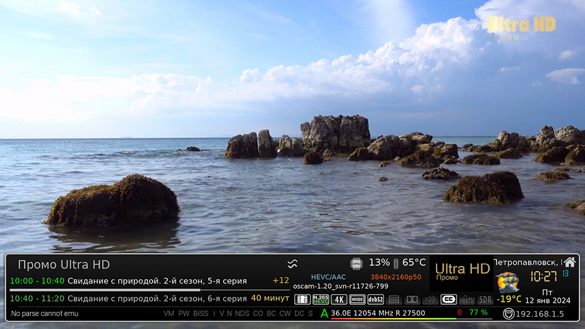This screenshot has height=329, width=585.
Task: Click the BISS crypt indicator
Action: point(201,314)
